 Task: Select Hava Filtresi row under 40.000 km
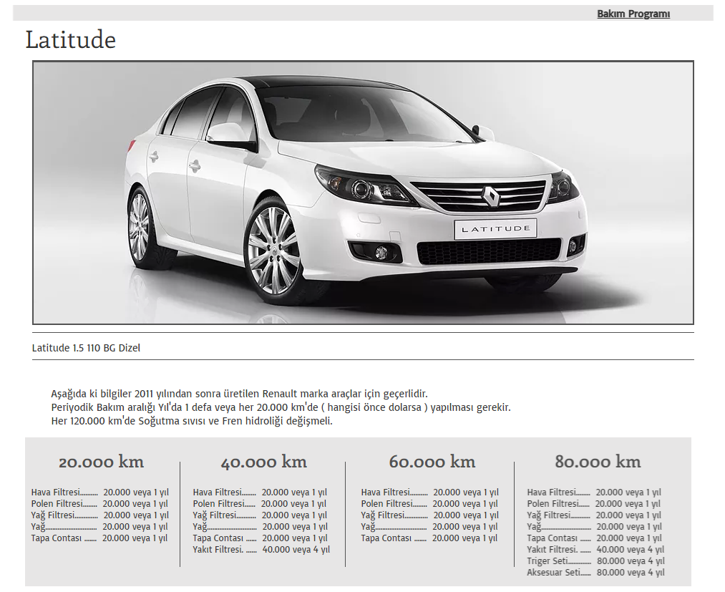[260, 492]
